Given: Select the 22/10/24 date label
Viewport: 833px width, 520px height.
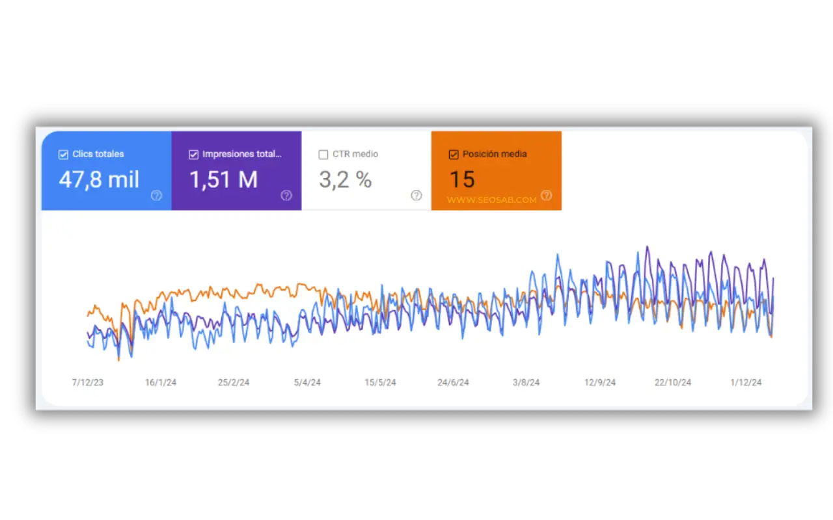Looking at the screenshot, I should pos(673,382).
